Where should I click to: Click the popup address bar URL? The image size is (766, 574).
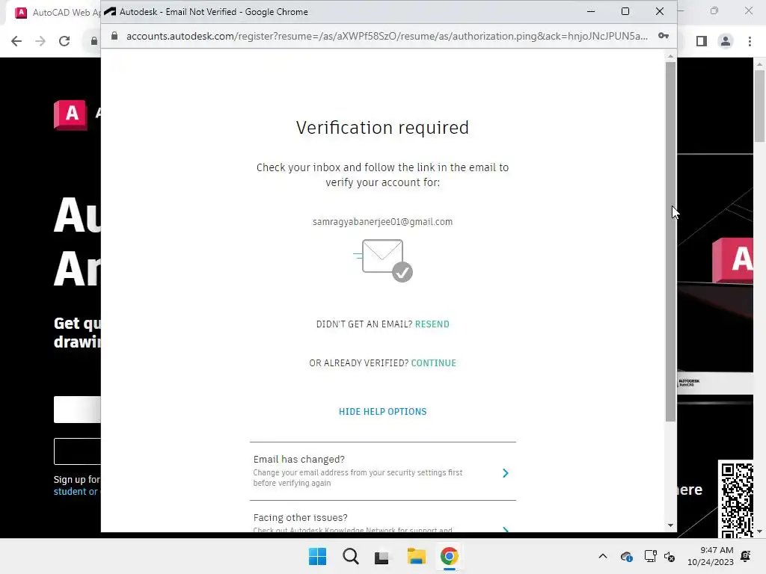[387, 36]
